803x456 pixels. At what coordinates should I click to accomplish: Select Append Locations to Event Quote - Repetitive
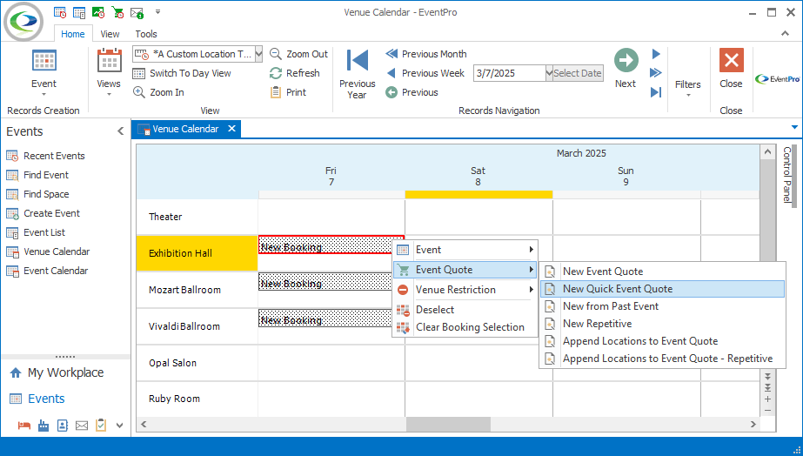pos(663,359)
